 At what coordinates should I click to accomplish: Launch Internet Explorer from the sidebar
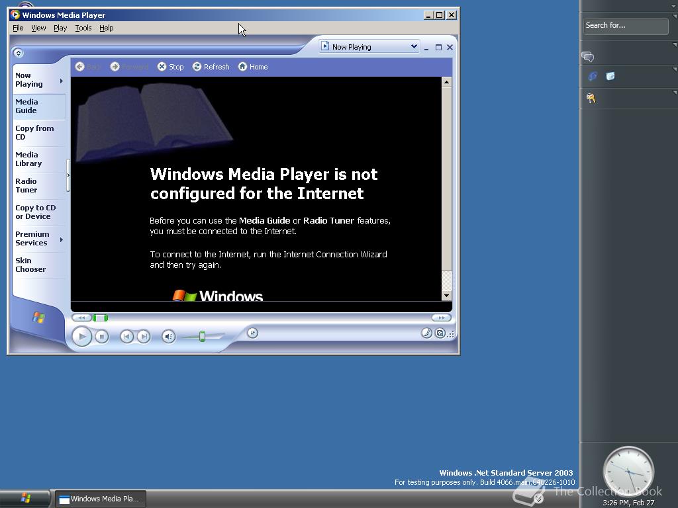(593, 77)
